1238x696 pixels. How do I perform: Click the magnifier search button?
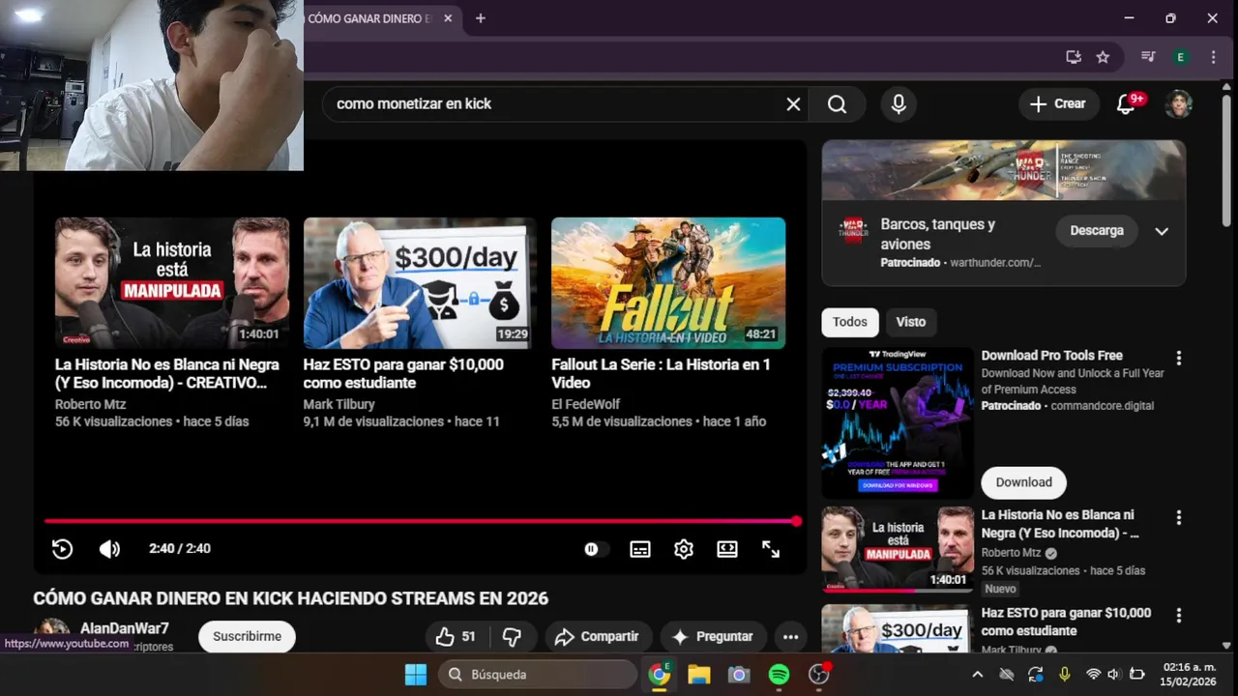tap(838, 103)
